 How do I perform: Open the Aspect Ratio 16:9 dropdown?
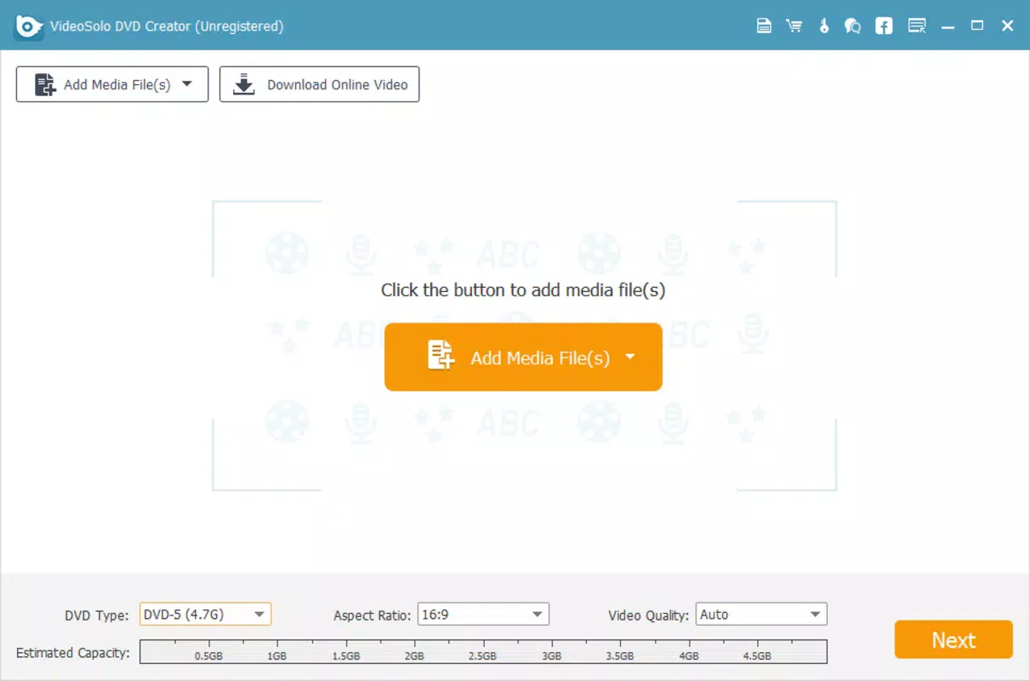point(483,614)
